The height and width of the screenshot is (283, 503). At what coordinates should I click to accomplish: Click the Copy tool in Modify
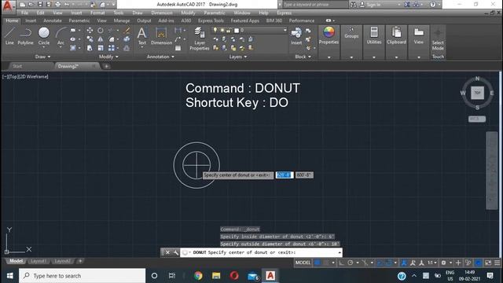pos(90,39)
